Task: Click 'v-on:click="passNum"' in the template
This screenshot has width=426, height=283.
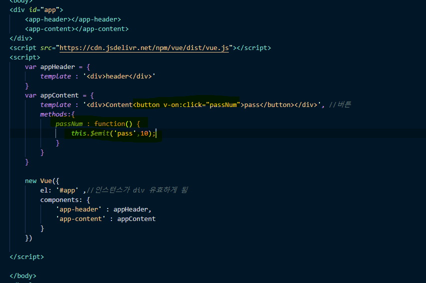Action: (x=201, y=105)
